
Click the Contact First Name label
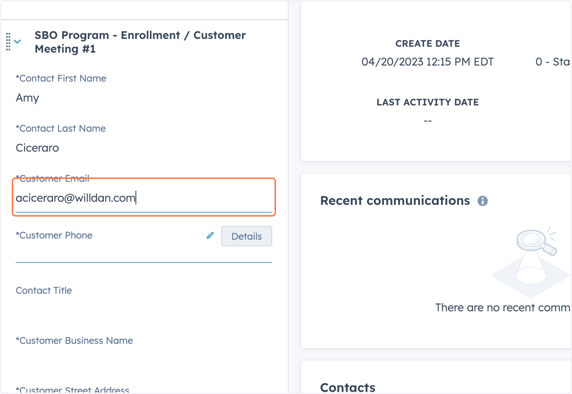coord(61,79)
